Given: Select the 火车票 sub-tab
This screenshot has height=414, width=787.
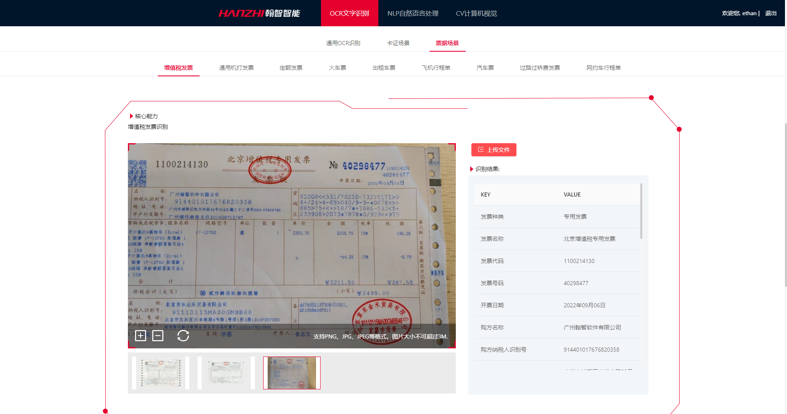Looking at the screenshot, I should point(337,68).
